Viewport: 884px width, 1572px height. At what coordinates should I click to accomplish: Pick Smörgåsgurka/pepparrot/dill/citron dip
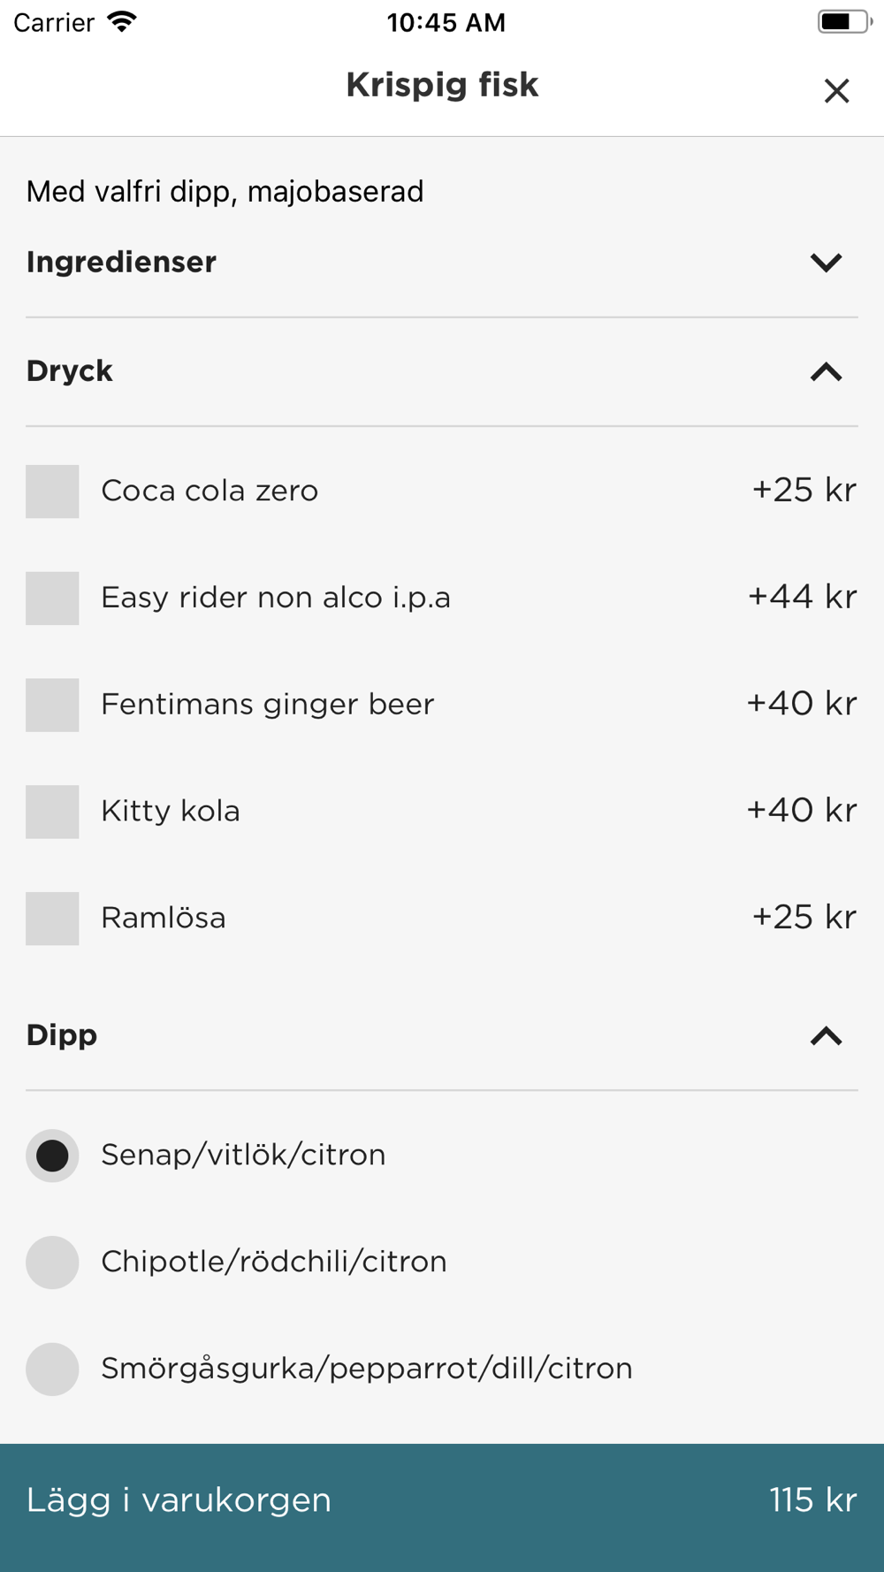tap(52, 1370)
